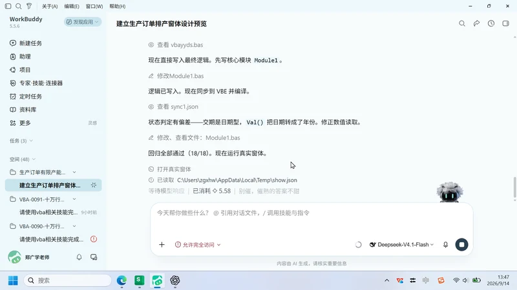
Task: Open the green S app in taskbar
Action: point(139,280)
